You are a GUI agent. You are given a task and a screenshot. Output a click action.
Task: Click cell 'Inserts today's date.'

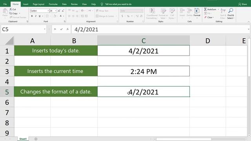tap(56, 51)
